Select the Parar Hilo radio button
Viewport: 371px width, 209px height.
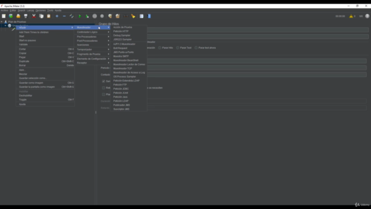[160, 48]
